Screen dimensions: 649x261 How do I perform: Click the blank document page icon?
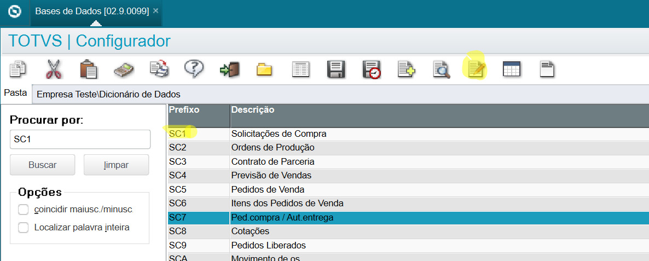pyautogui.click(x=547, y=69)
